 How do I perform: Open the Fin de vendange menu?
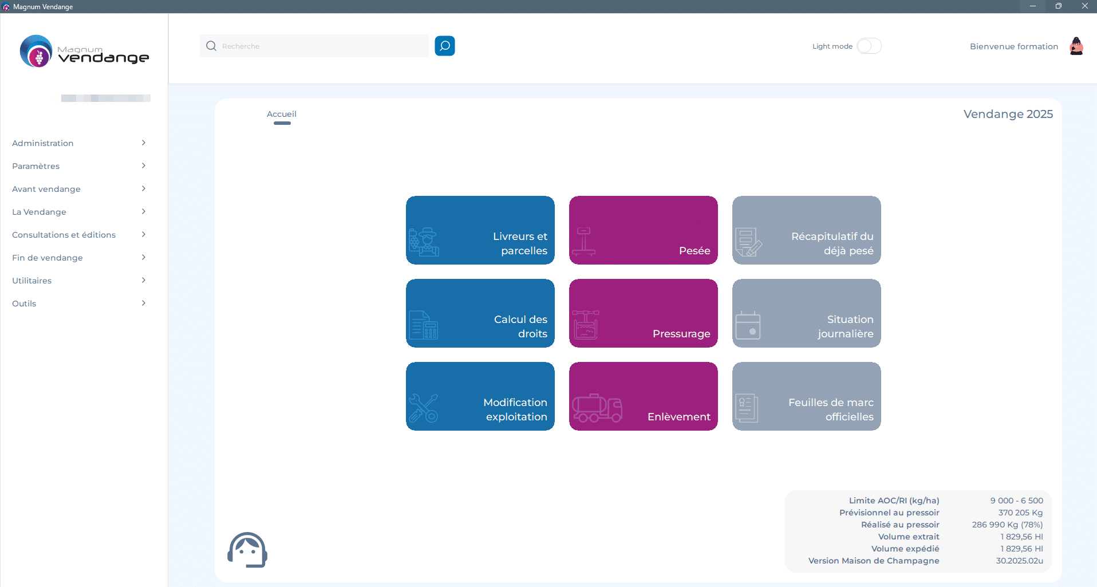[x=48, y=258]
